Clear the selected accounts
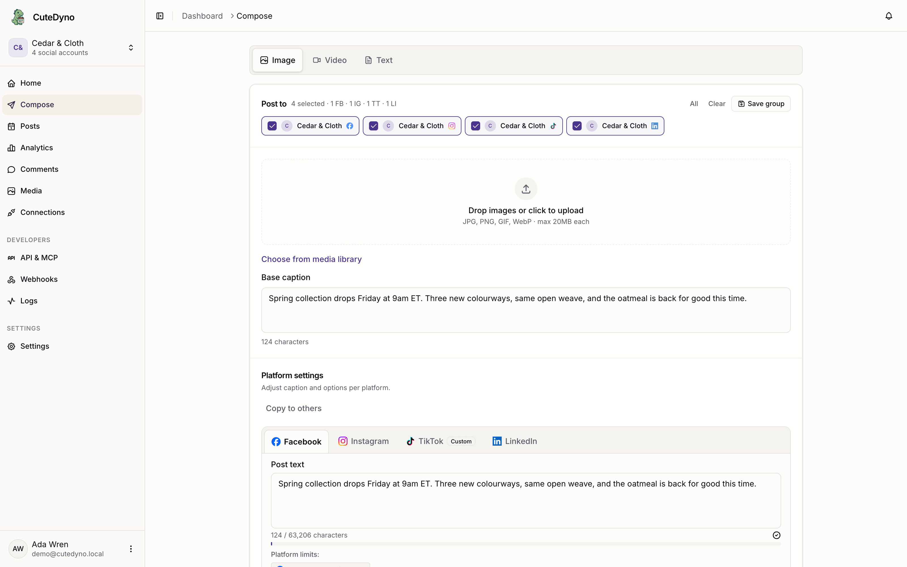Viewport: 907px width, 567px height. click(717, 104)
